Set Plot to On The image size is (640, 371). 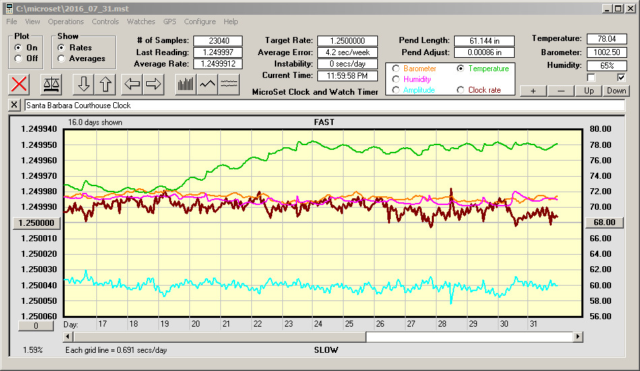[18, 47]
